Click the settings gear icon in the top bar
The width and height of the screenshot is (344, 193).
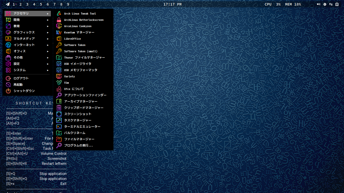click(x=325, y=4)
